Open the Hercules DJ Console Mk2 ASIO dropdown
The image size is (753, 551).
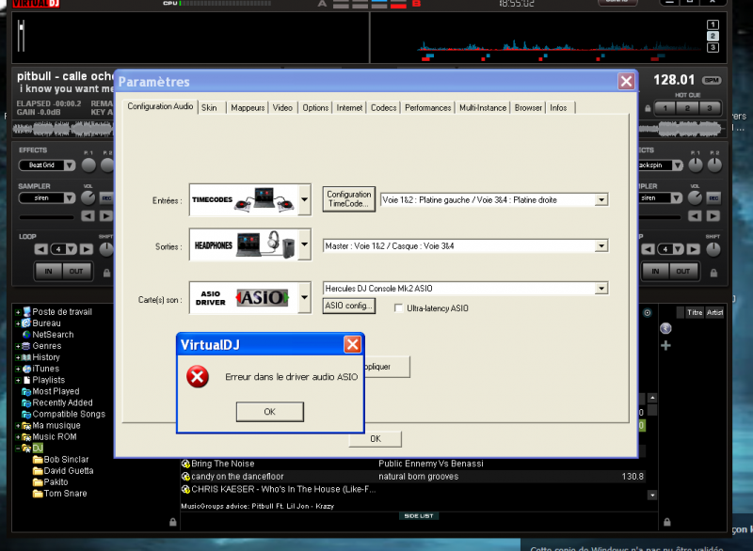point(601,289)
